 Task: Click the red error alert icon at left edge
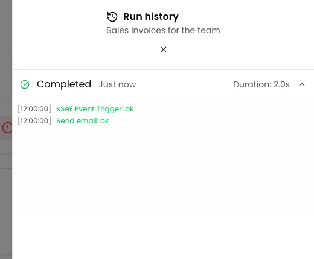[7, 128]
